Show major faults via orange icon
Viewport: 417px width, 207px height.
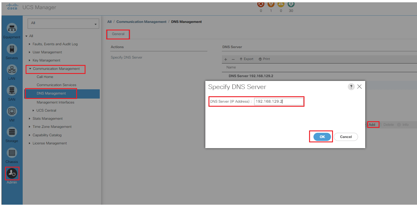[271, 4]
